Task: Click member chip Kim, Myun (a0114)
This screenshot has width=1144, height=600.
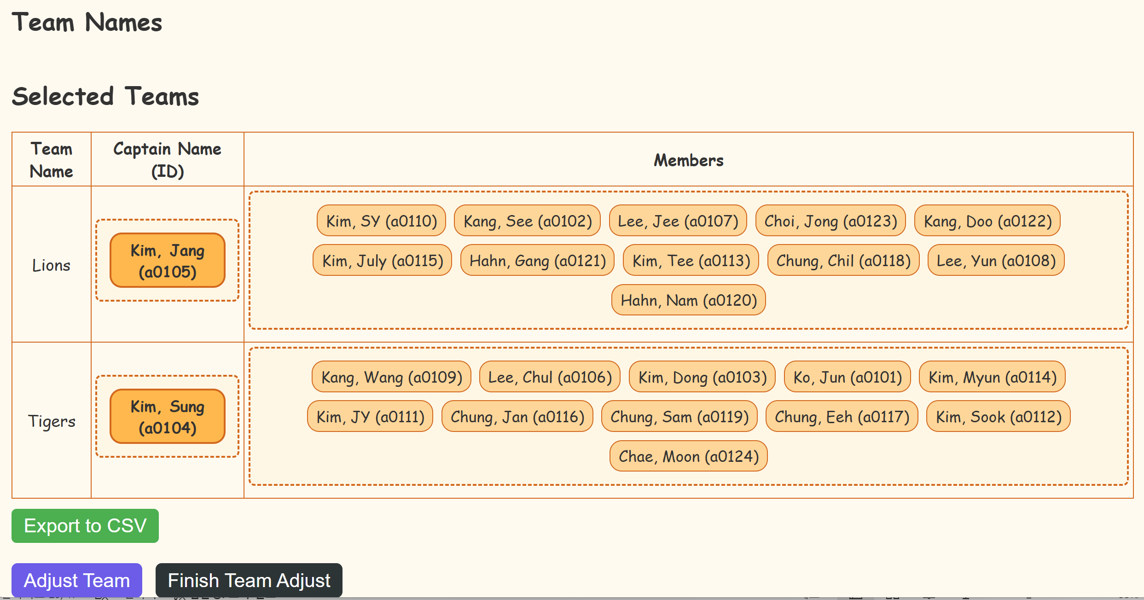Action: [992, 377]
